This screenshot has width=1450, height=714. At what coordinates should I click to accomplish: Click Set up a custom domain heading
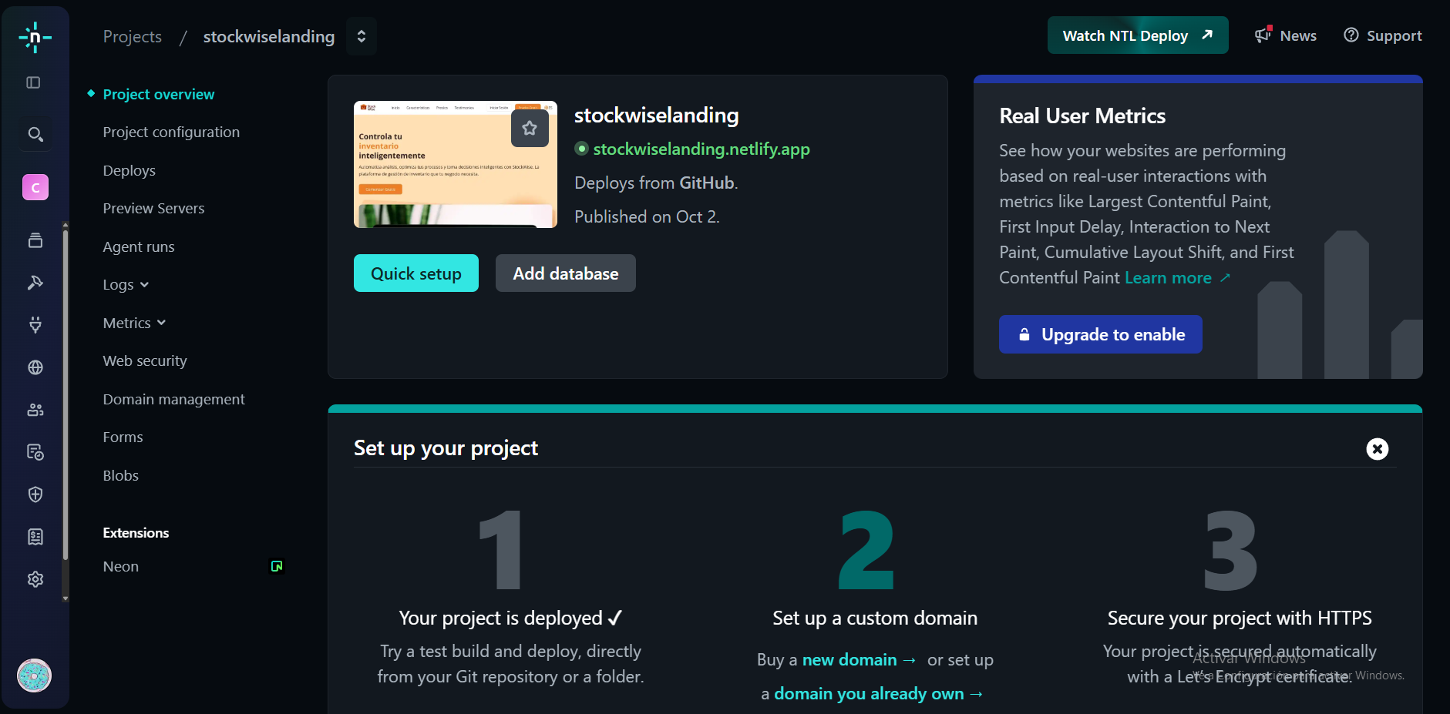click(875, 618)
